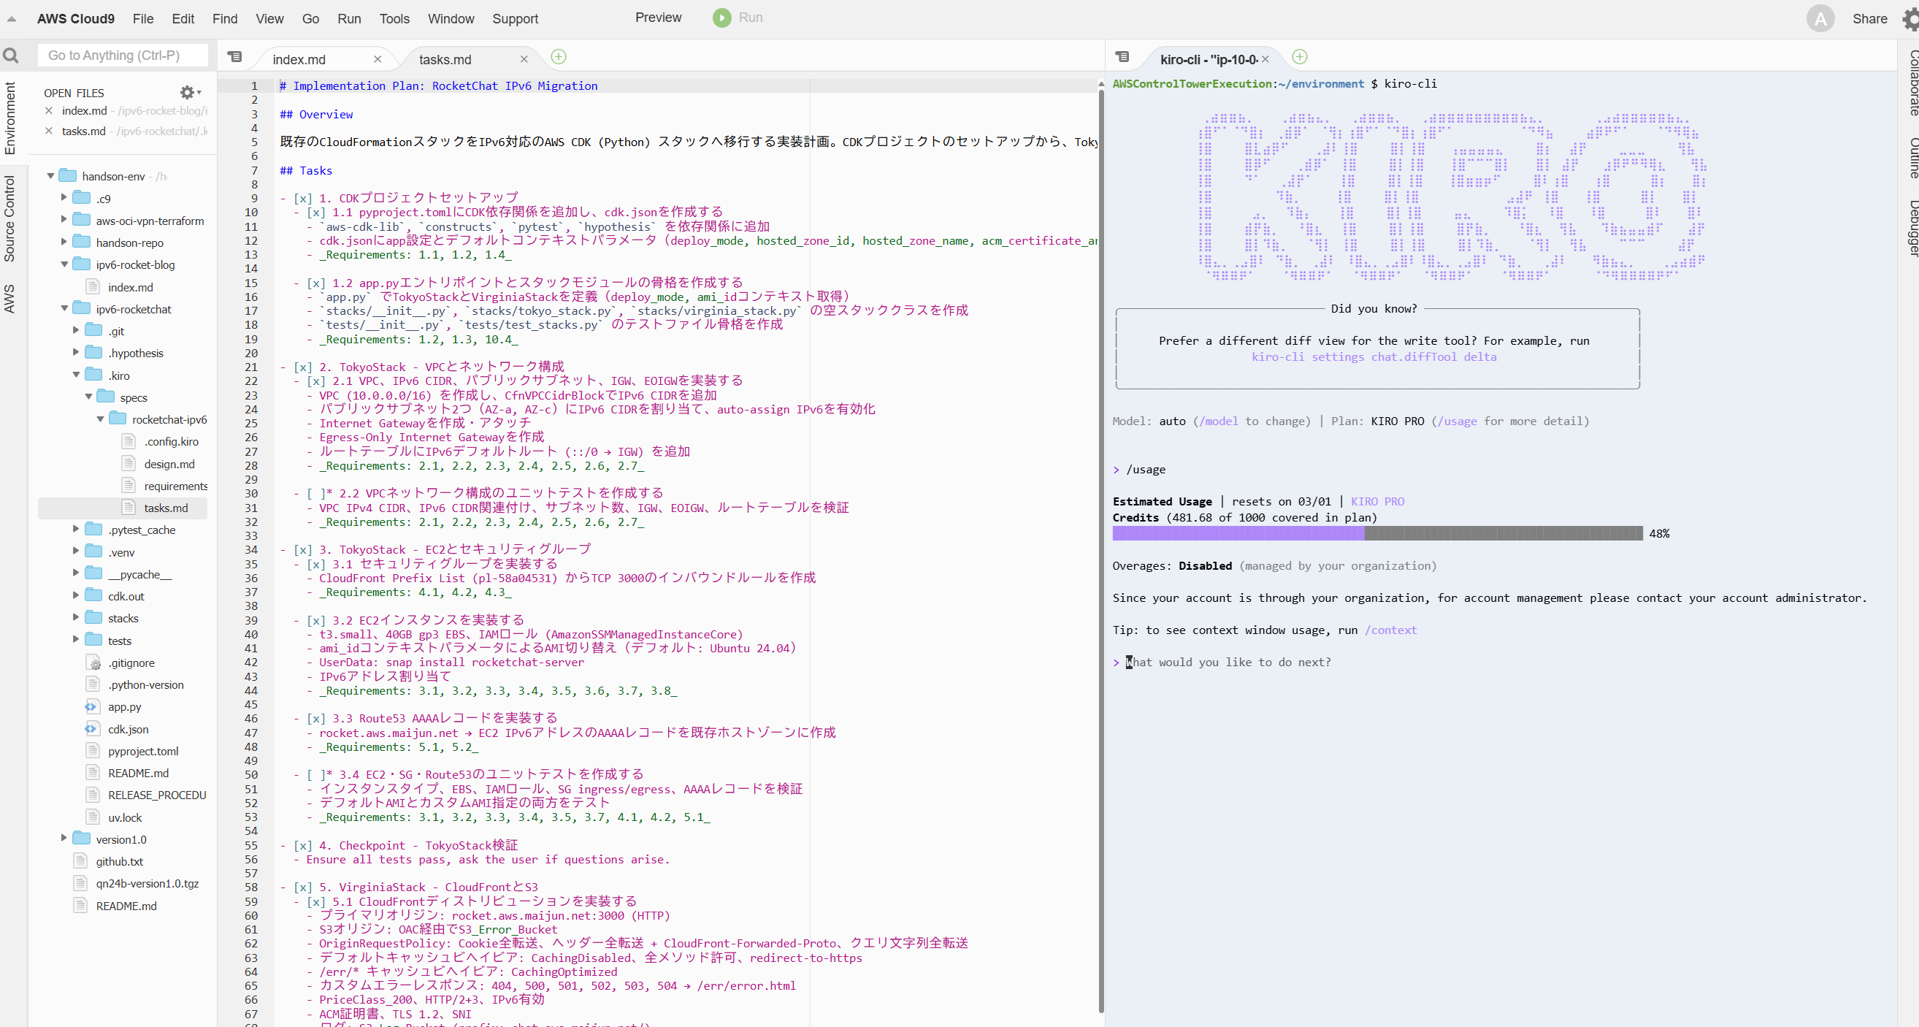Click the green Run play icon
The width and height of the screenshot is (1919, 1027).
[721, 18]
